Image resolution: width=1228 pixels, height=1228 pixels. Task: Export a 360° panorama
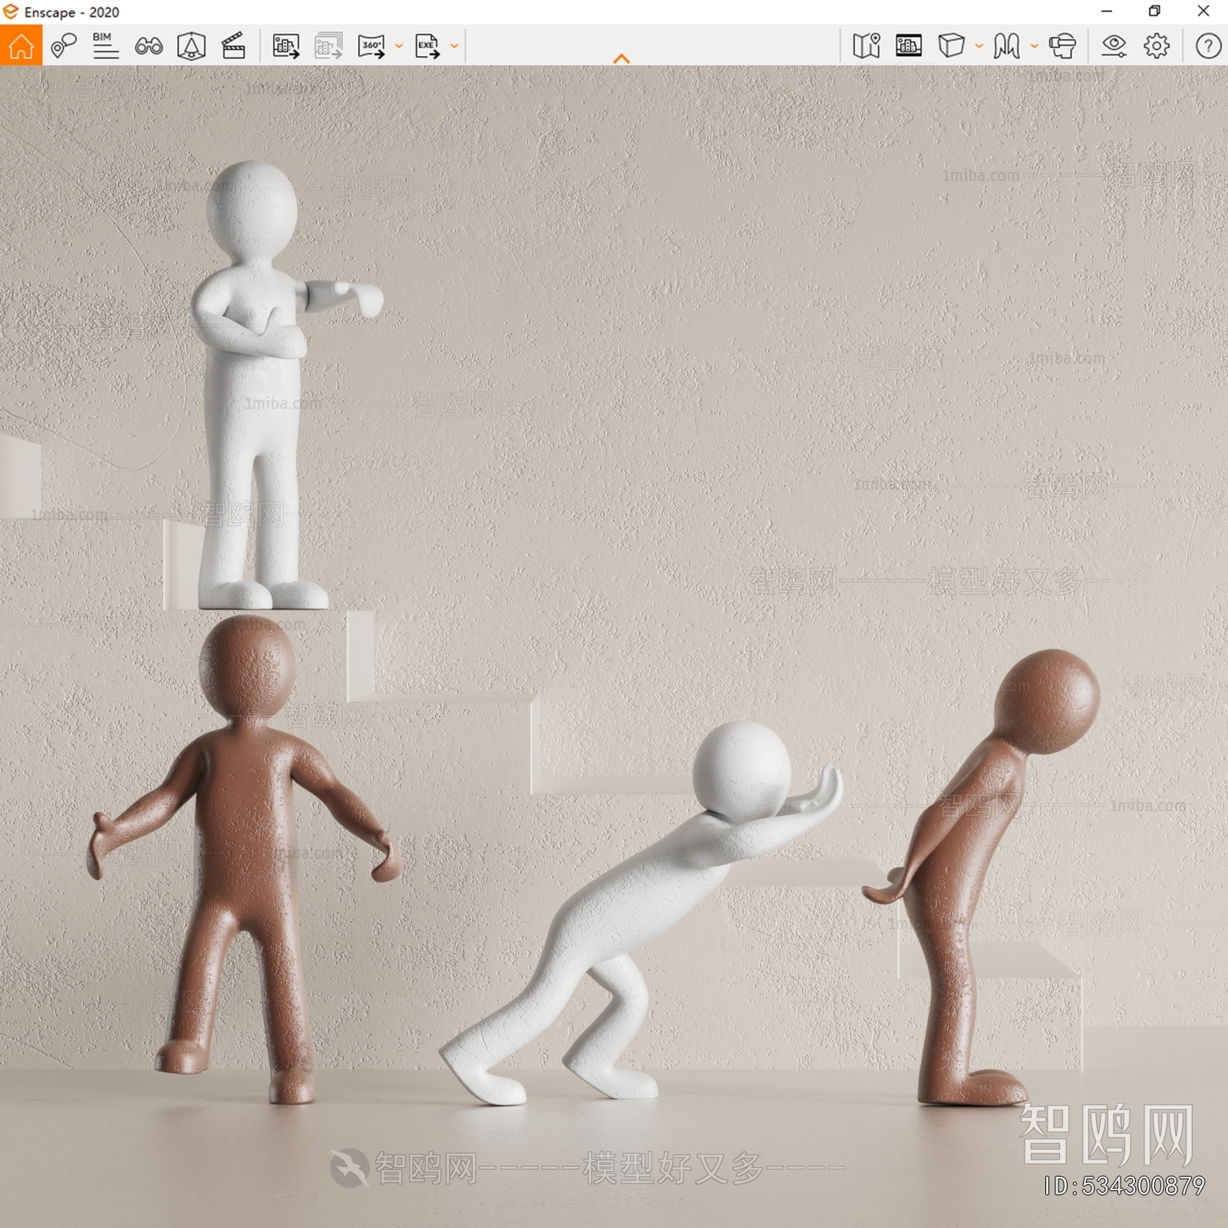[371, 46]
